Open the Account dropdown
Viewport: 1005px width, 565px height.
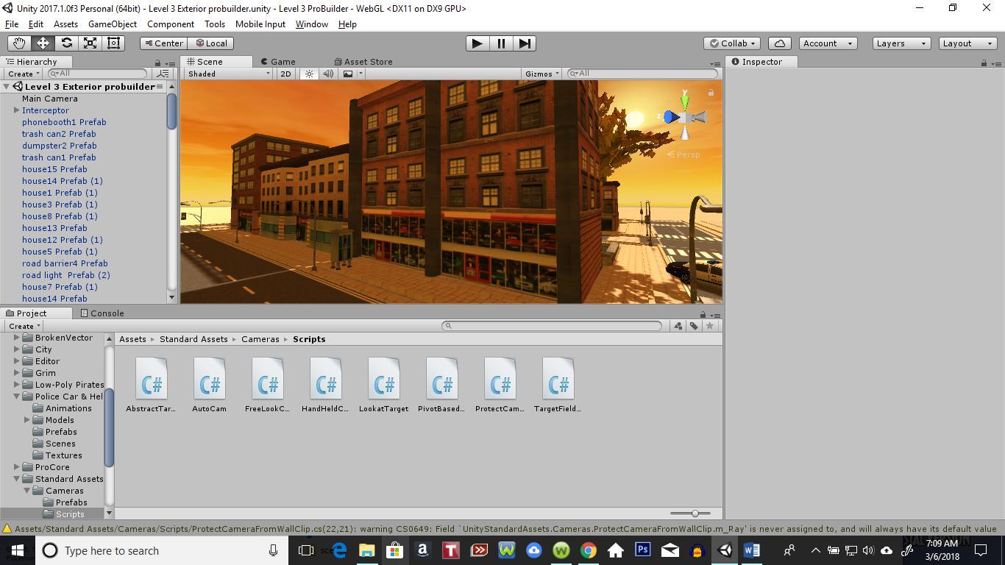click(x=827, y=43)
